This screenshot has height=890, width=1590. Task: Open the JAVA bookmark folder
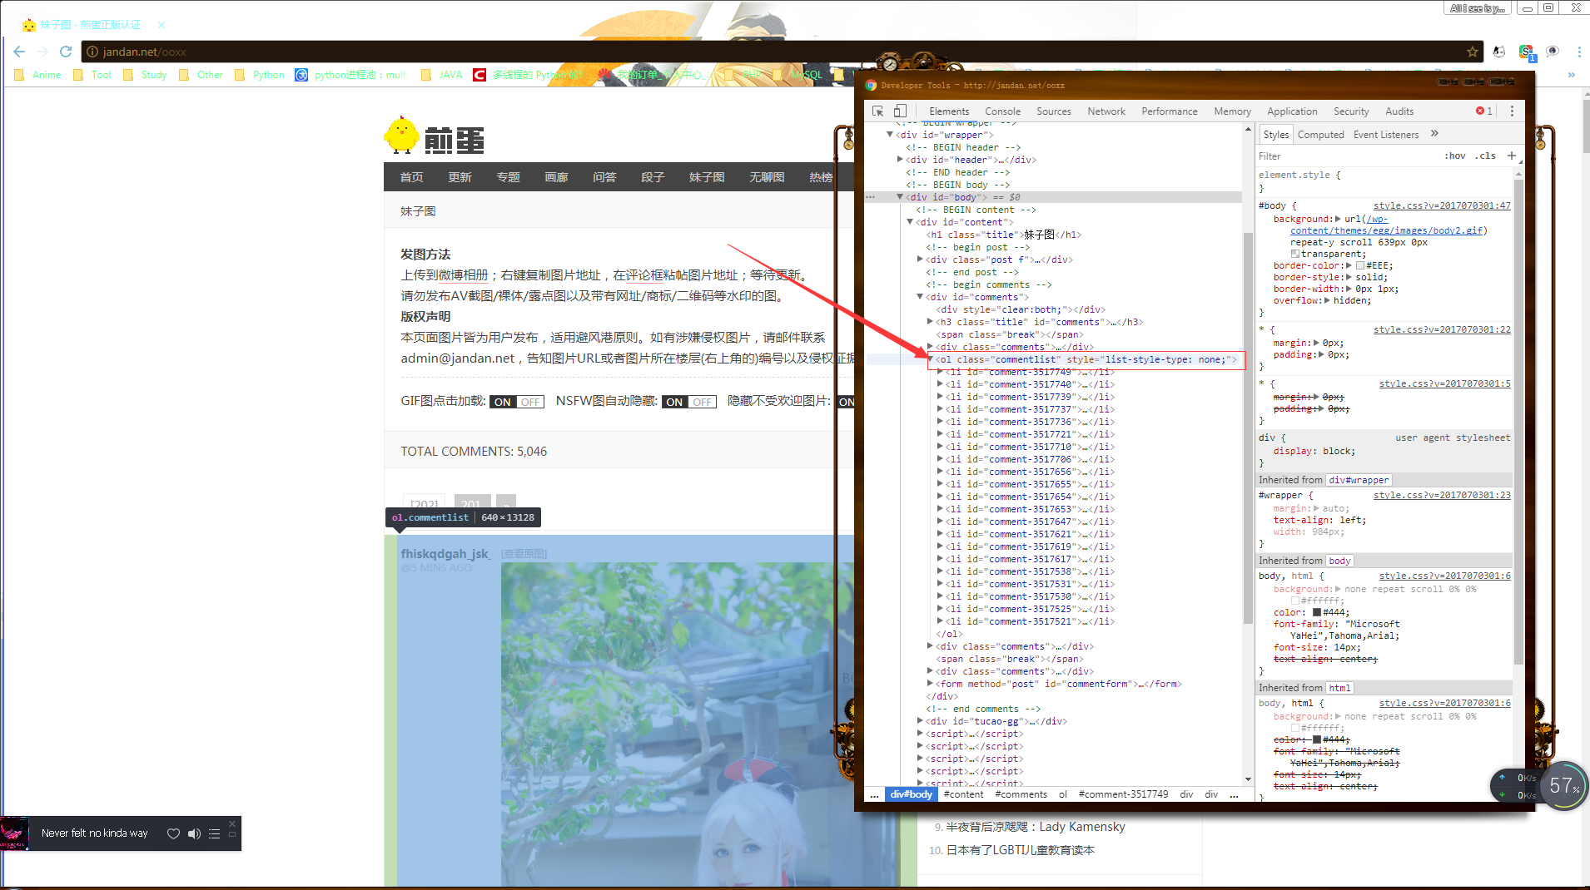pyautogui.click(x=442, y=75)
